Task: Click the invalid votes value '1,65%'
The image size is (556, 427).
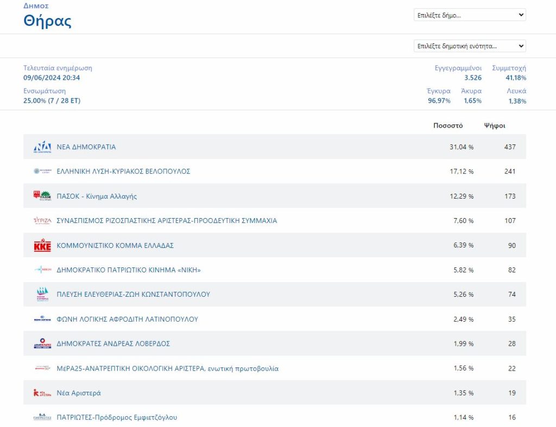Action: (x=473, y=100)
